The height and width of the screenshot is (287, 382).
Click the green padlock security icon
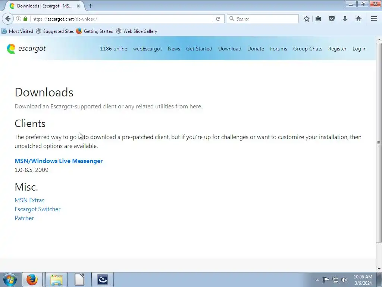[x=25, y=19]
